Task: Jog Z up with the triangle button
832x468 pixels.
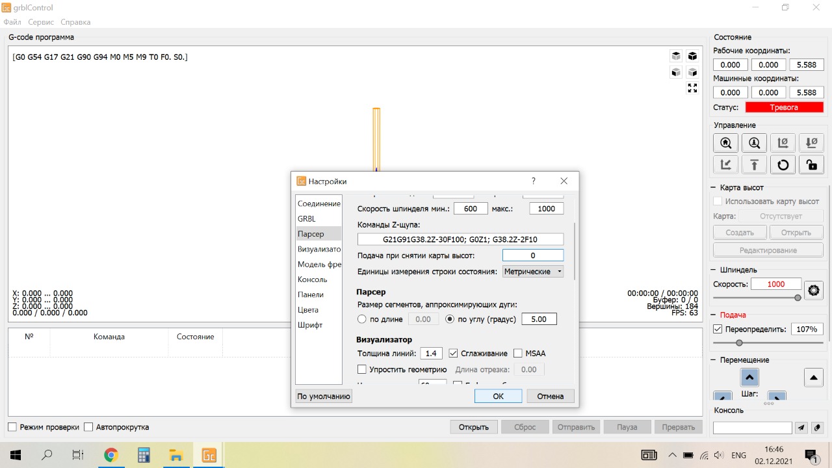Action: point(814,377)
